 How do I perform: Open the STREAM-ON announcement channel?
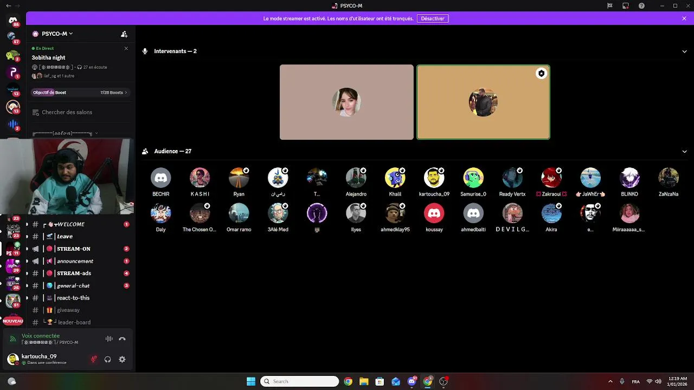click(x=80, y=249)
